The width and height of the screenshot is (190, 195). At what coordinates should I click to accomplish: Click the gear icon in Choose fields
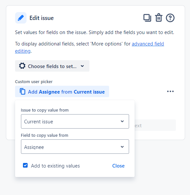click(22, 66)
